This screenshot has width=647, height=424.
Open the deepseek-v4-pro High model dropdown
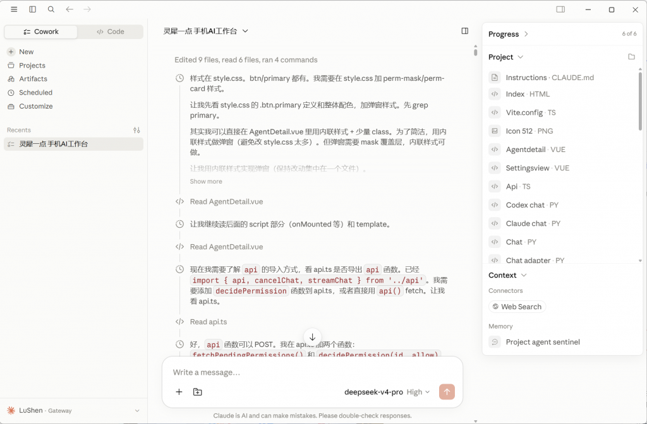point(387,392)
